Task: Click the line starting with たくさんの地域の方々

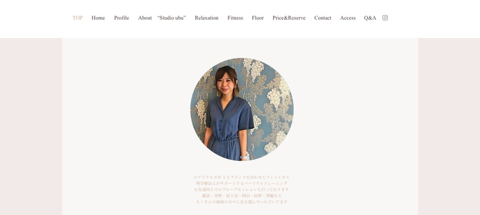Action: click(x=242, y=202)
